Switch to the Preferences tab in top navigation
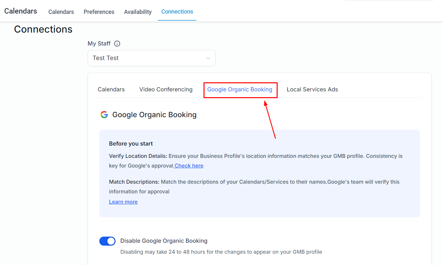 99,12
